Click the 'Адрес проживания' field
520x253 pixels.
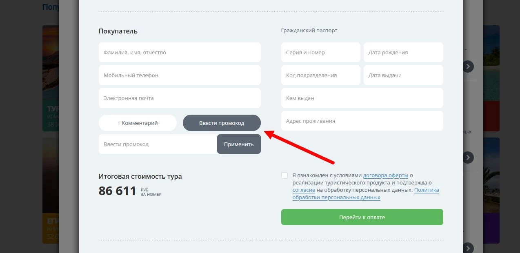tap(362, 121)
